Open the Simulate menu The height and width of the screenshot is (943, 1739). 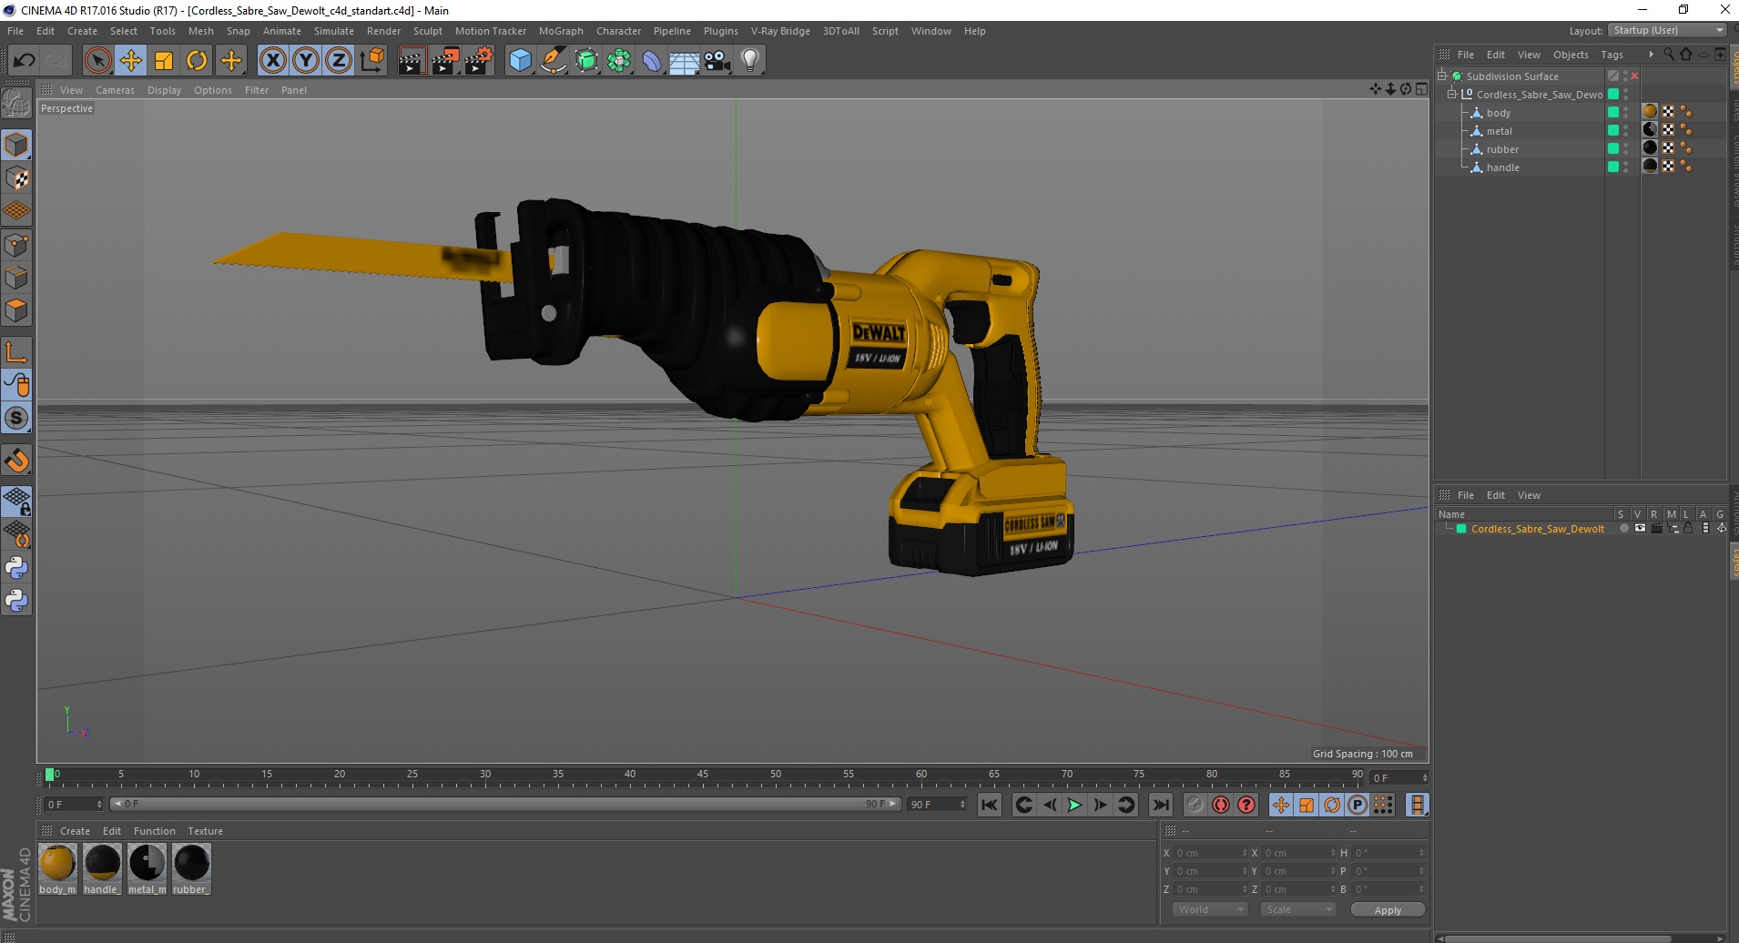pos(333,31)
